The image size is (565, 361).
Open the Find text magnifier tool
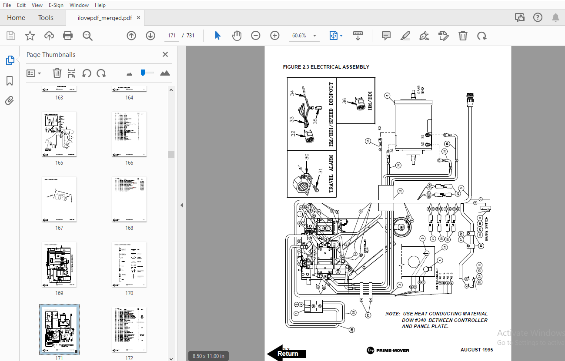(x=87, y=36)
